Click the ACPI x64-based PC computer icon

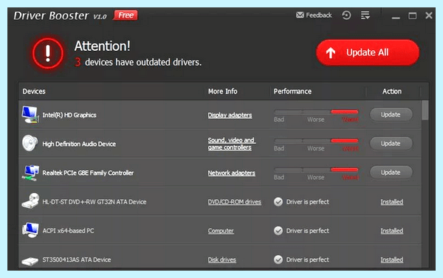(x=30, y=230)
